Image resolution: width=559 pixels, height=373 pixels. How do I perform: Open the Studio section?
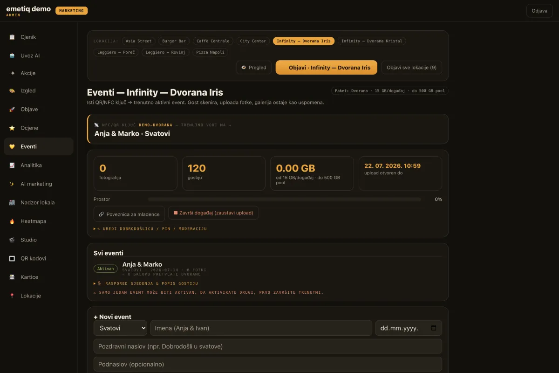(39, 240)
